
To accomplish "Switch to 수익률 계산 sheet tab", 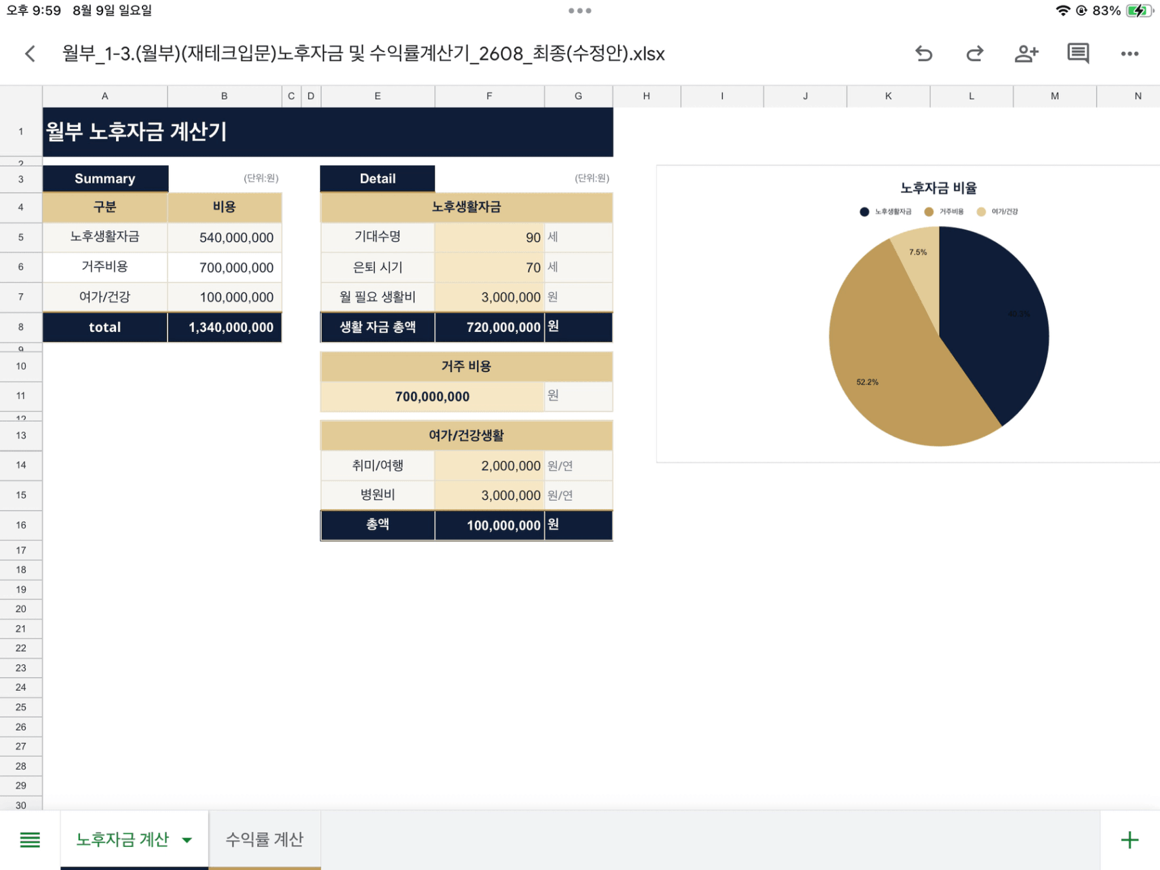I will coord(265,839).
